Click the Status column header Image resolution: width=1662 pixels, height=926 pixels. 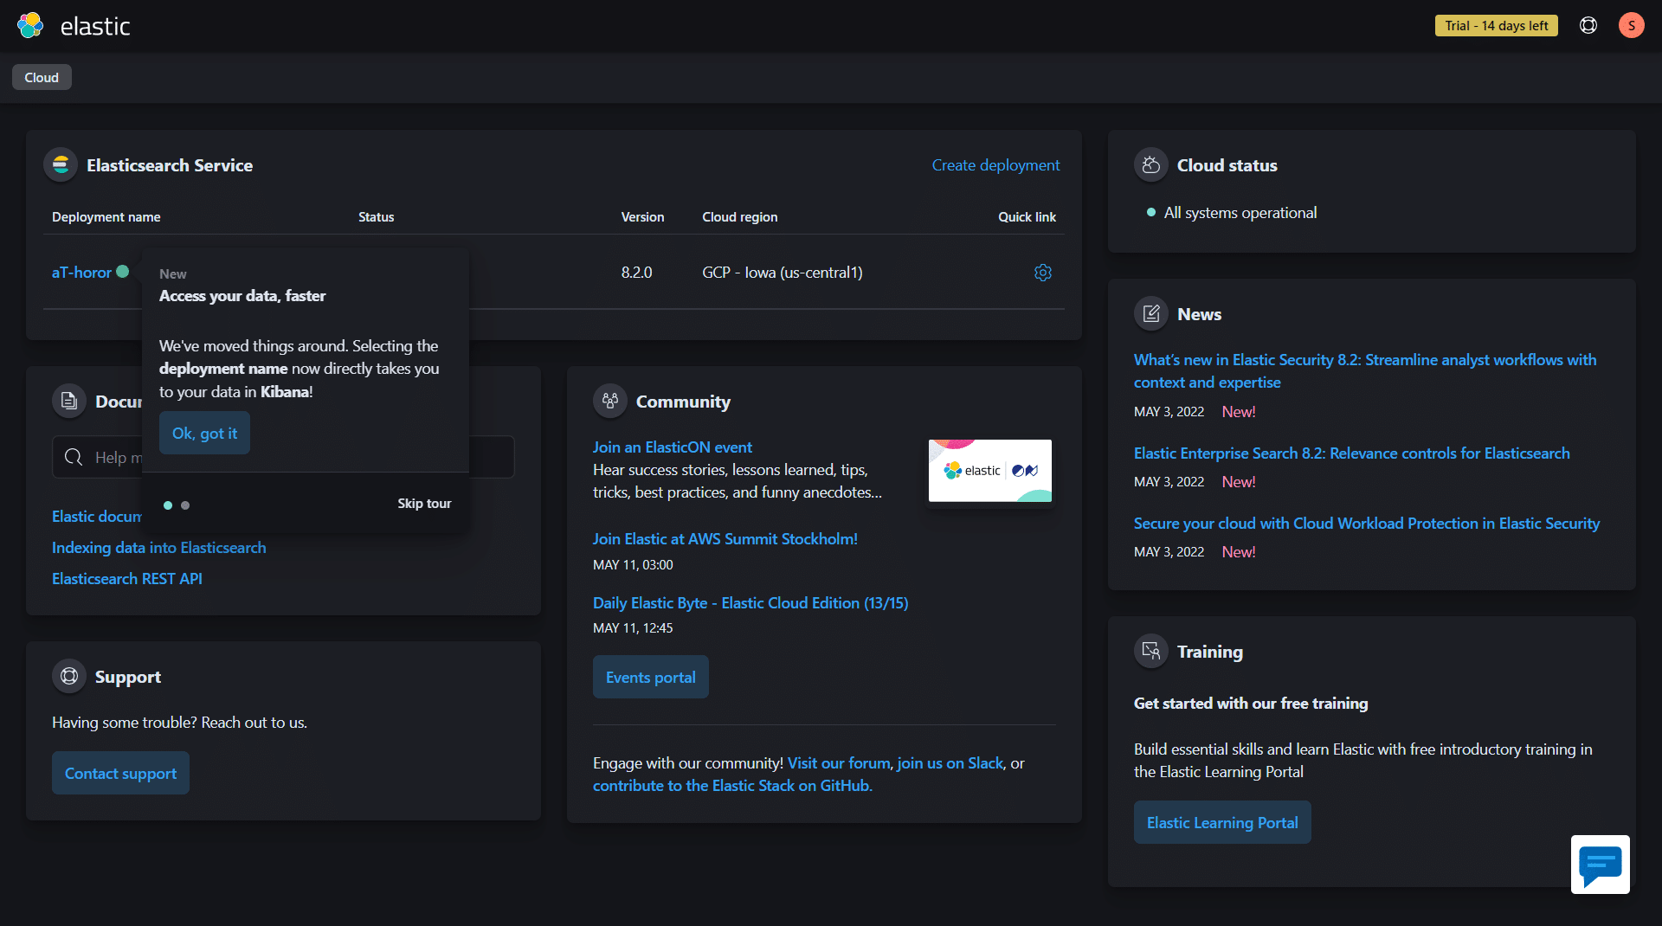click(x=377, y=217)
